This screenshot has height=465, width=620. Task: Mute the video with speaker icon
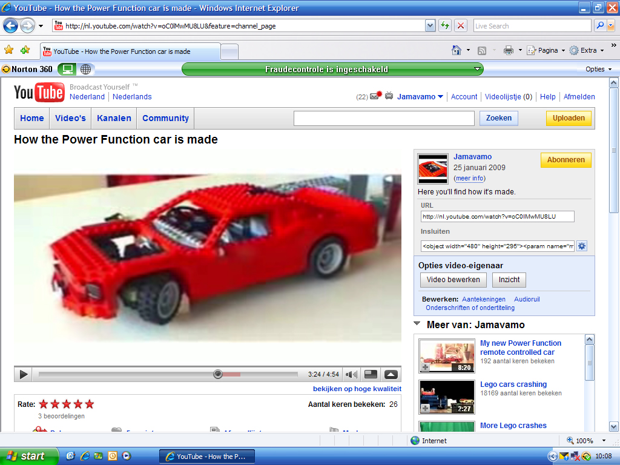coord(351,374)
